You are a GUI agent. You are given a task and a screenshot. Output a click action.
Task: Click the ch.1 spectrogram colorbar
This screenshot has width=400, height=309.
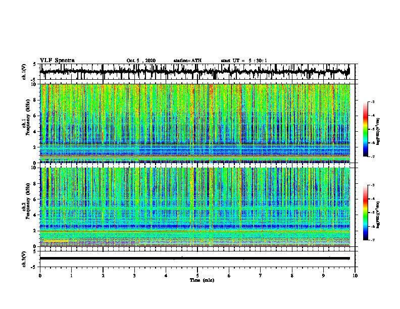tap(365, 129)
